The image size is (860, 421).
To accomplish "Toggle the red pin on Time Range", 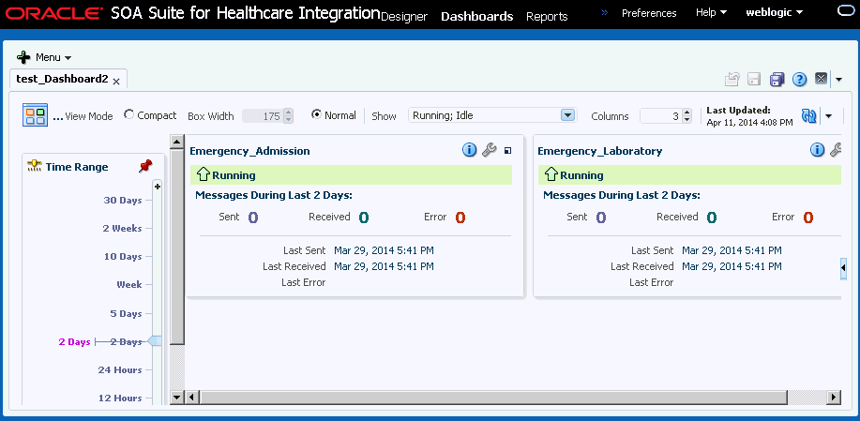I will (145, 166).
